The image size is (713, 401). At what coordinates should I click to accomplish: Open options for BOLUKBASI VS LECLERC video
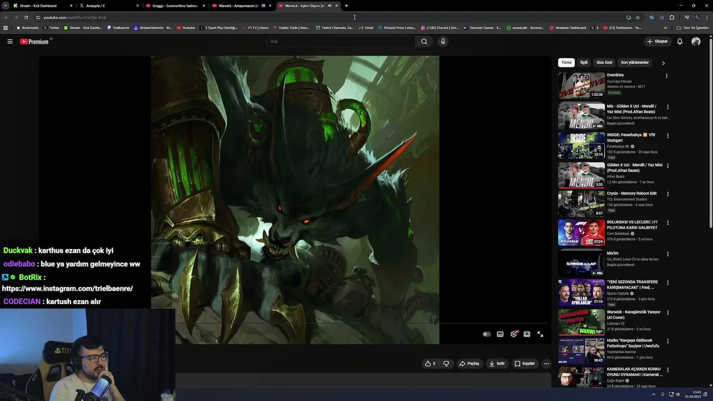[x=668, y=223]
